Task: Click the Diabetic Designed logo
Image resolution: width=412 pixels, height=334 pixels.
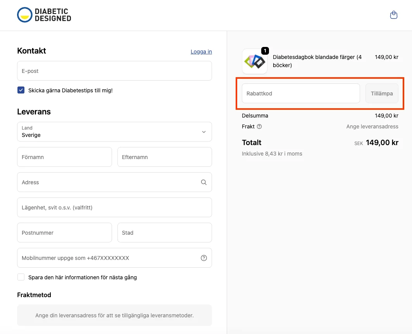Action: tap(44, 15)
